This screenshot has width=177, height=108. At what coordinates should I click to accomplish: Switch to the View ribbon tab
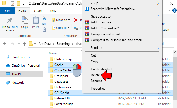click(53, 11)
